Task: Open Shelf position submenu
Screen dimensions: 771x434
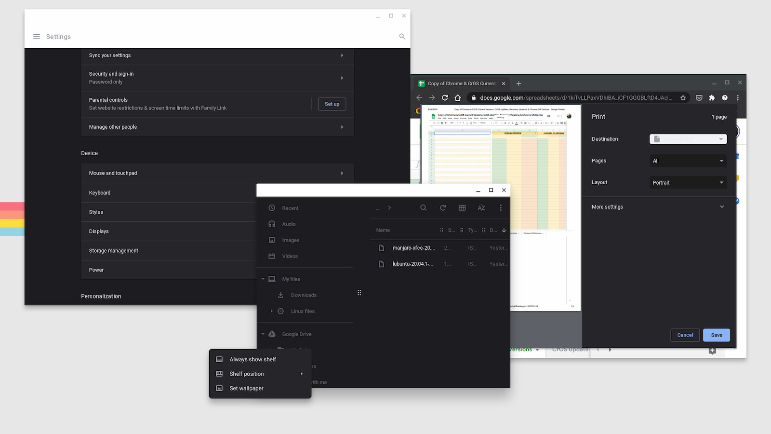Action: pos(260,374)
